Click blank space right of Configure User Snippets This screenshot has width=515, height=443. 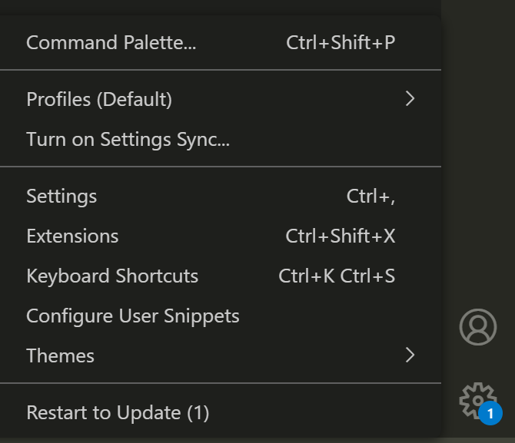coord(338,316)
